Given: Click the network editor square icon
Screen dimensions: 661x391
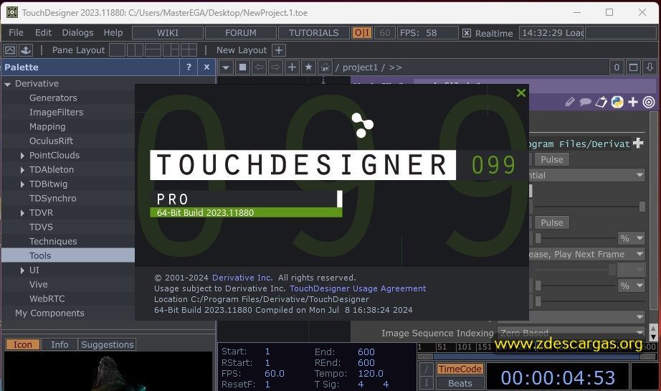Looking at the screenshot, I should tap(242, 67).
